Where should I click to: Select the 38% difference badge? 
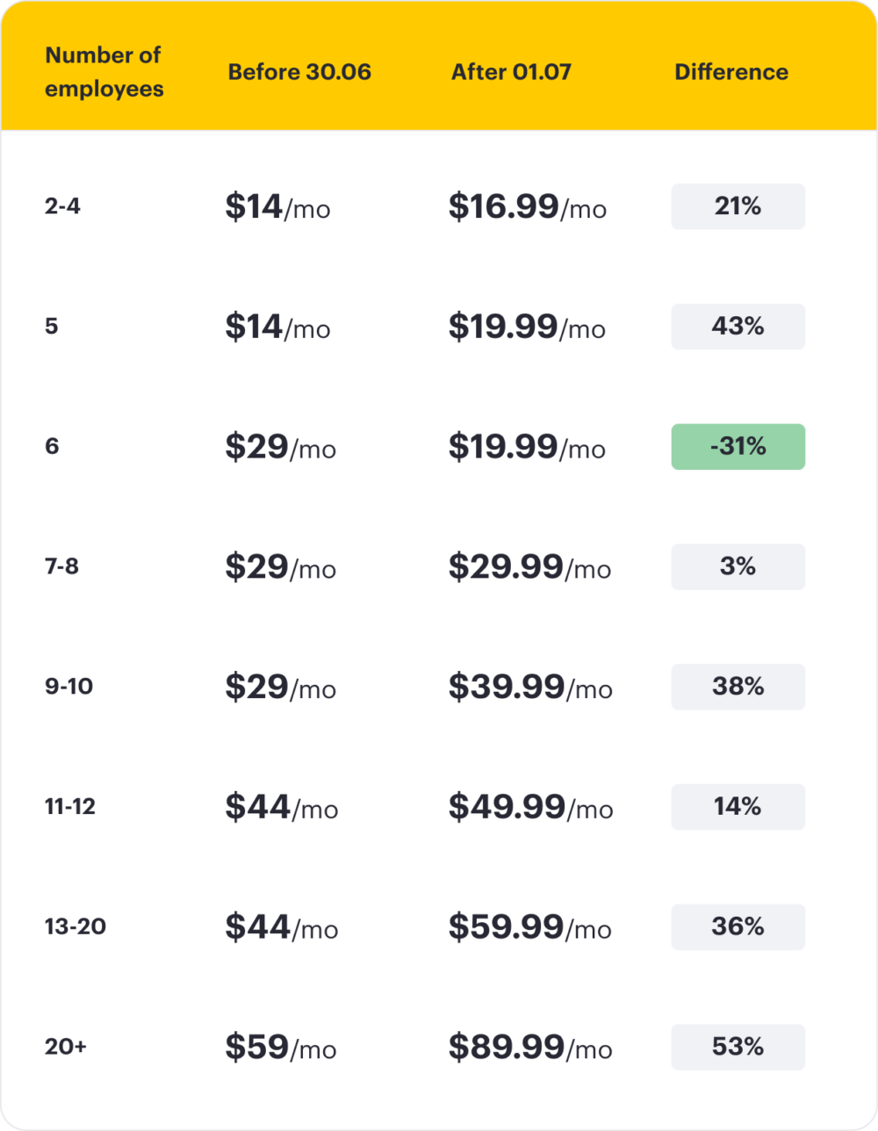click(738, 687)
